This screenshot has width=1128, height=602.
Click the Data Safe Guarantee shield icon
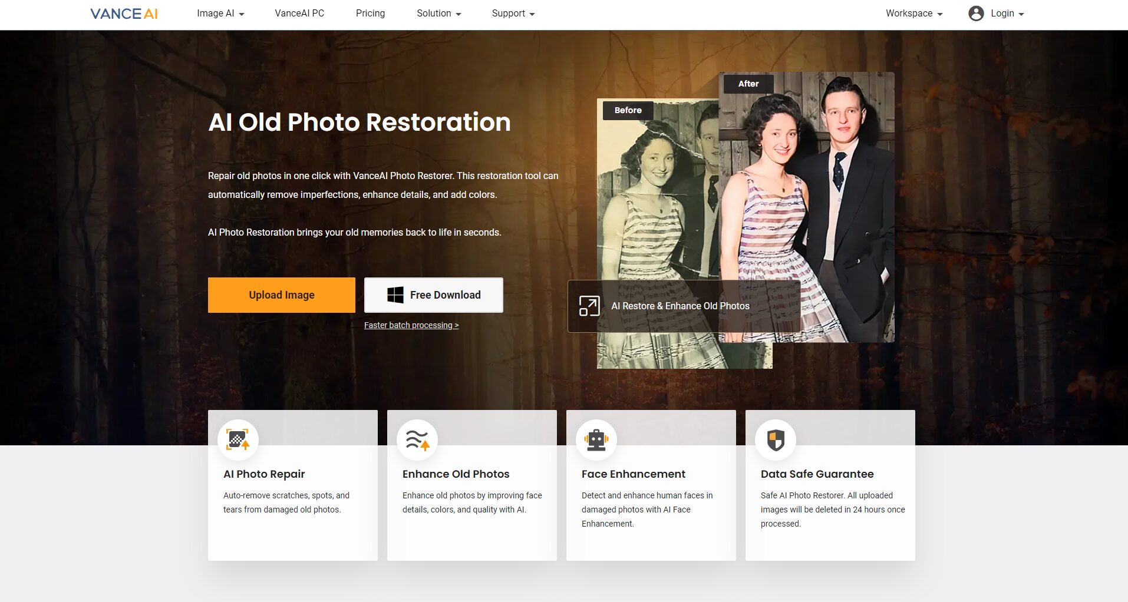776,440
